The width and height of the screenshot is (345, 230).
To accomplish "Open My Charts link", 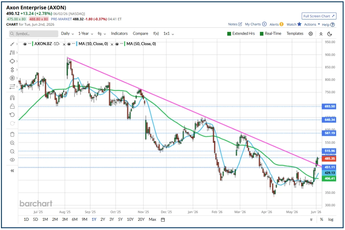I will [253, 24].
